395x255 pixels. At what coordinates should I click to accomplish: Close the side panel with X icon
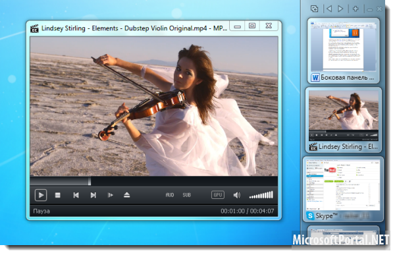tap(379, 9)
